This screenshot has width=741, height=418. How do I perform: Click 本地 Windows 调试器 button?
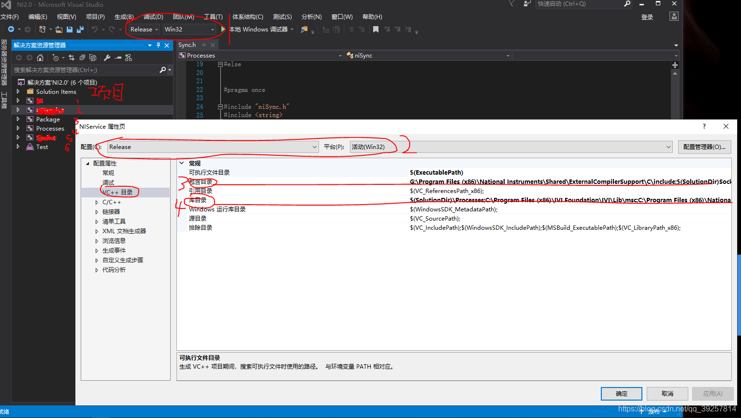[x=259, y=30]
